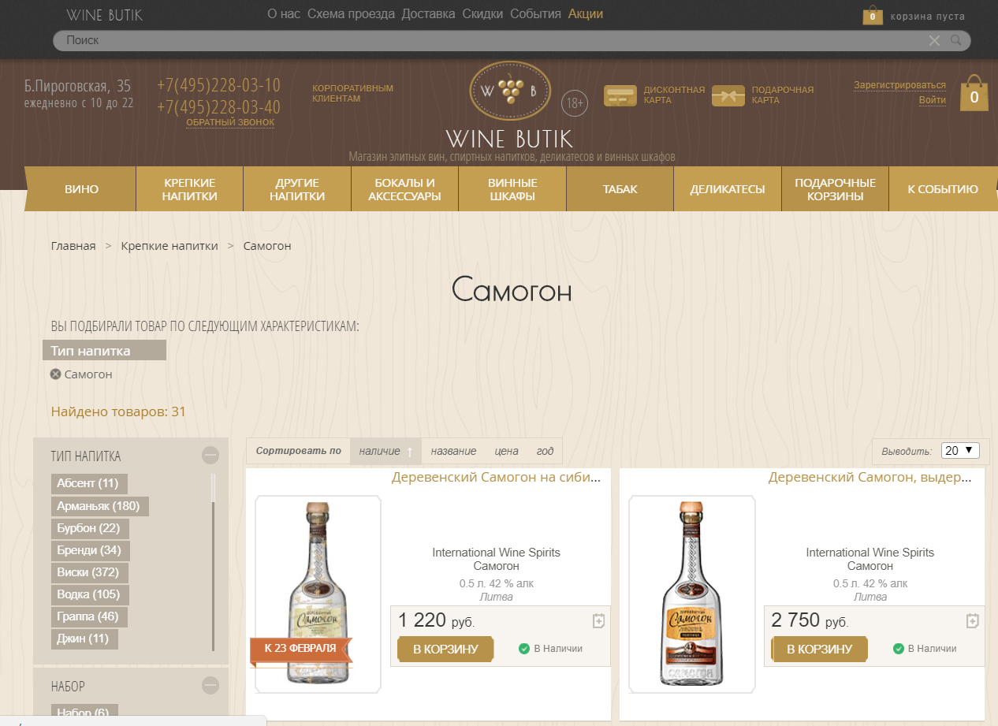
Task: Open the К событию menu
Action: coord(943,189)
